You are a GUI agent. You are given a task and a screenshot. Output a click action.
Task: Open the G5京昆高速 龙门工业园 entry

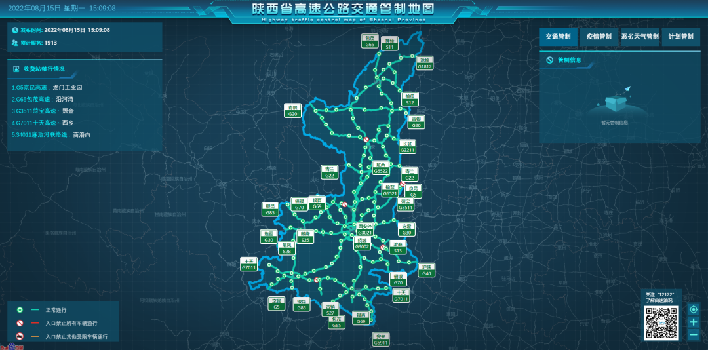coord(47,87)
